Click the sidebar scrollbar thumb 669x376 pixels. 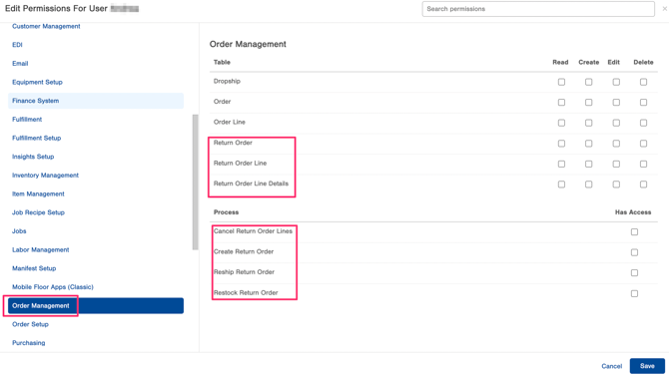196,183
